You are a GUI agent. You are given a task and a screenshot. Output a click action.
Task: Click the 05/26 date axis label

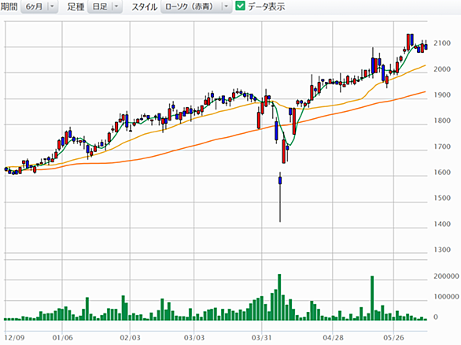(393, 338)
